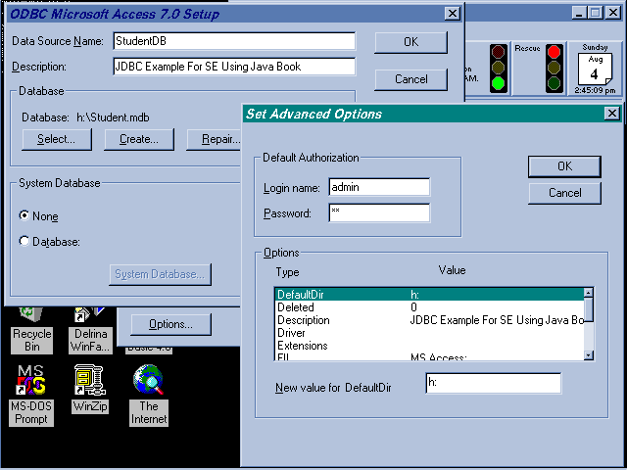The image size is (627, 470).
Task: Close the ODBC Microsoft Access 7.0 Setup dialog
Action: point(453,14)
